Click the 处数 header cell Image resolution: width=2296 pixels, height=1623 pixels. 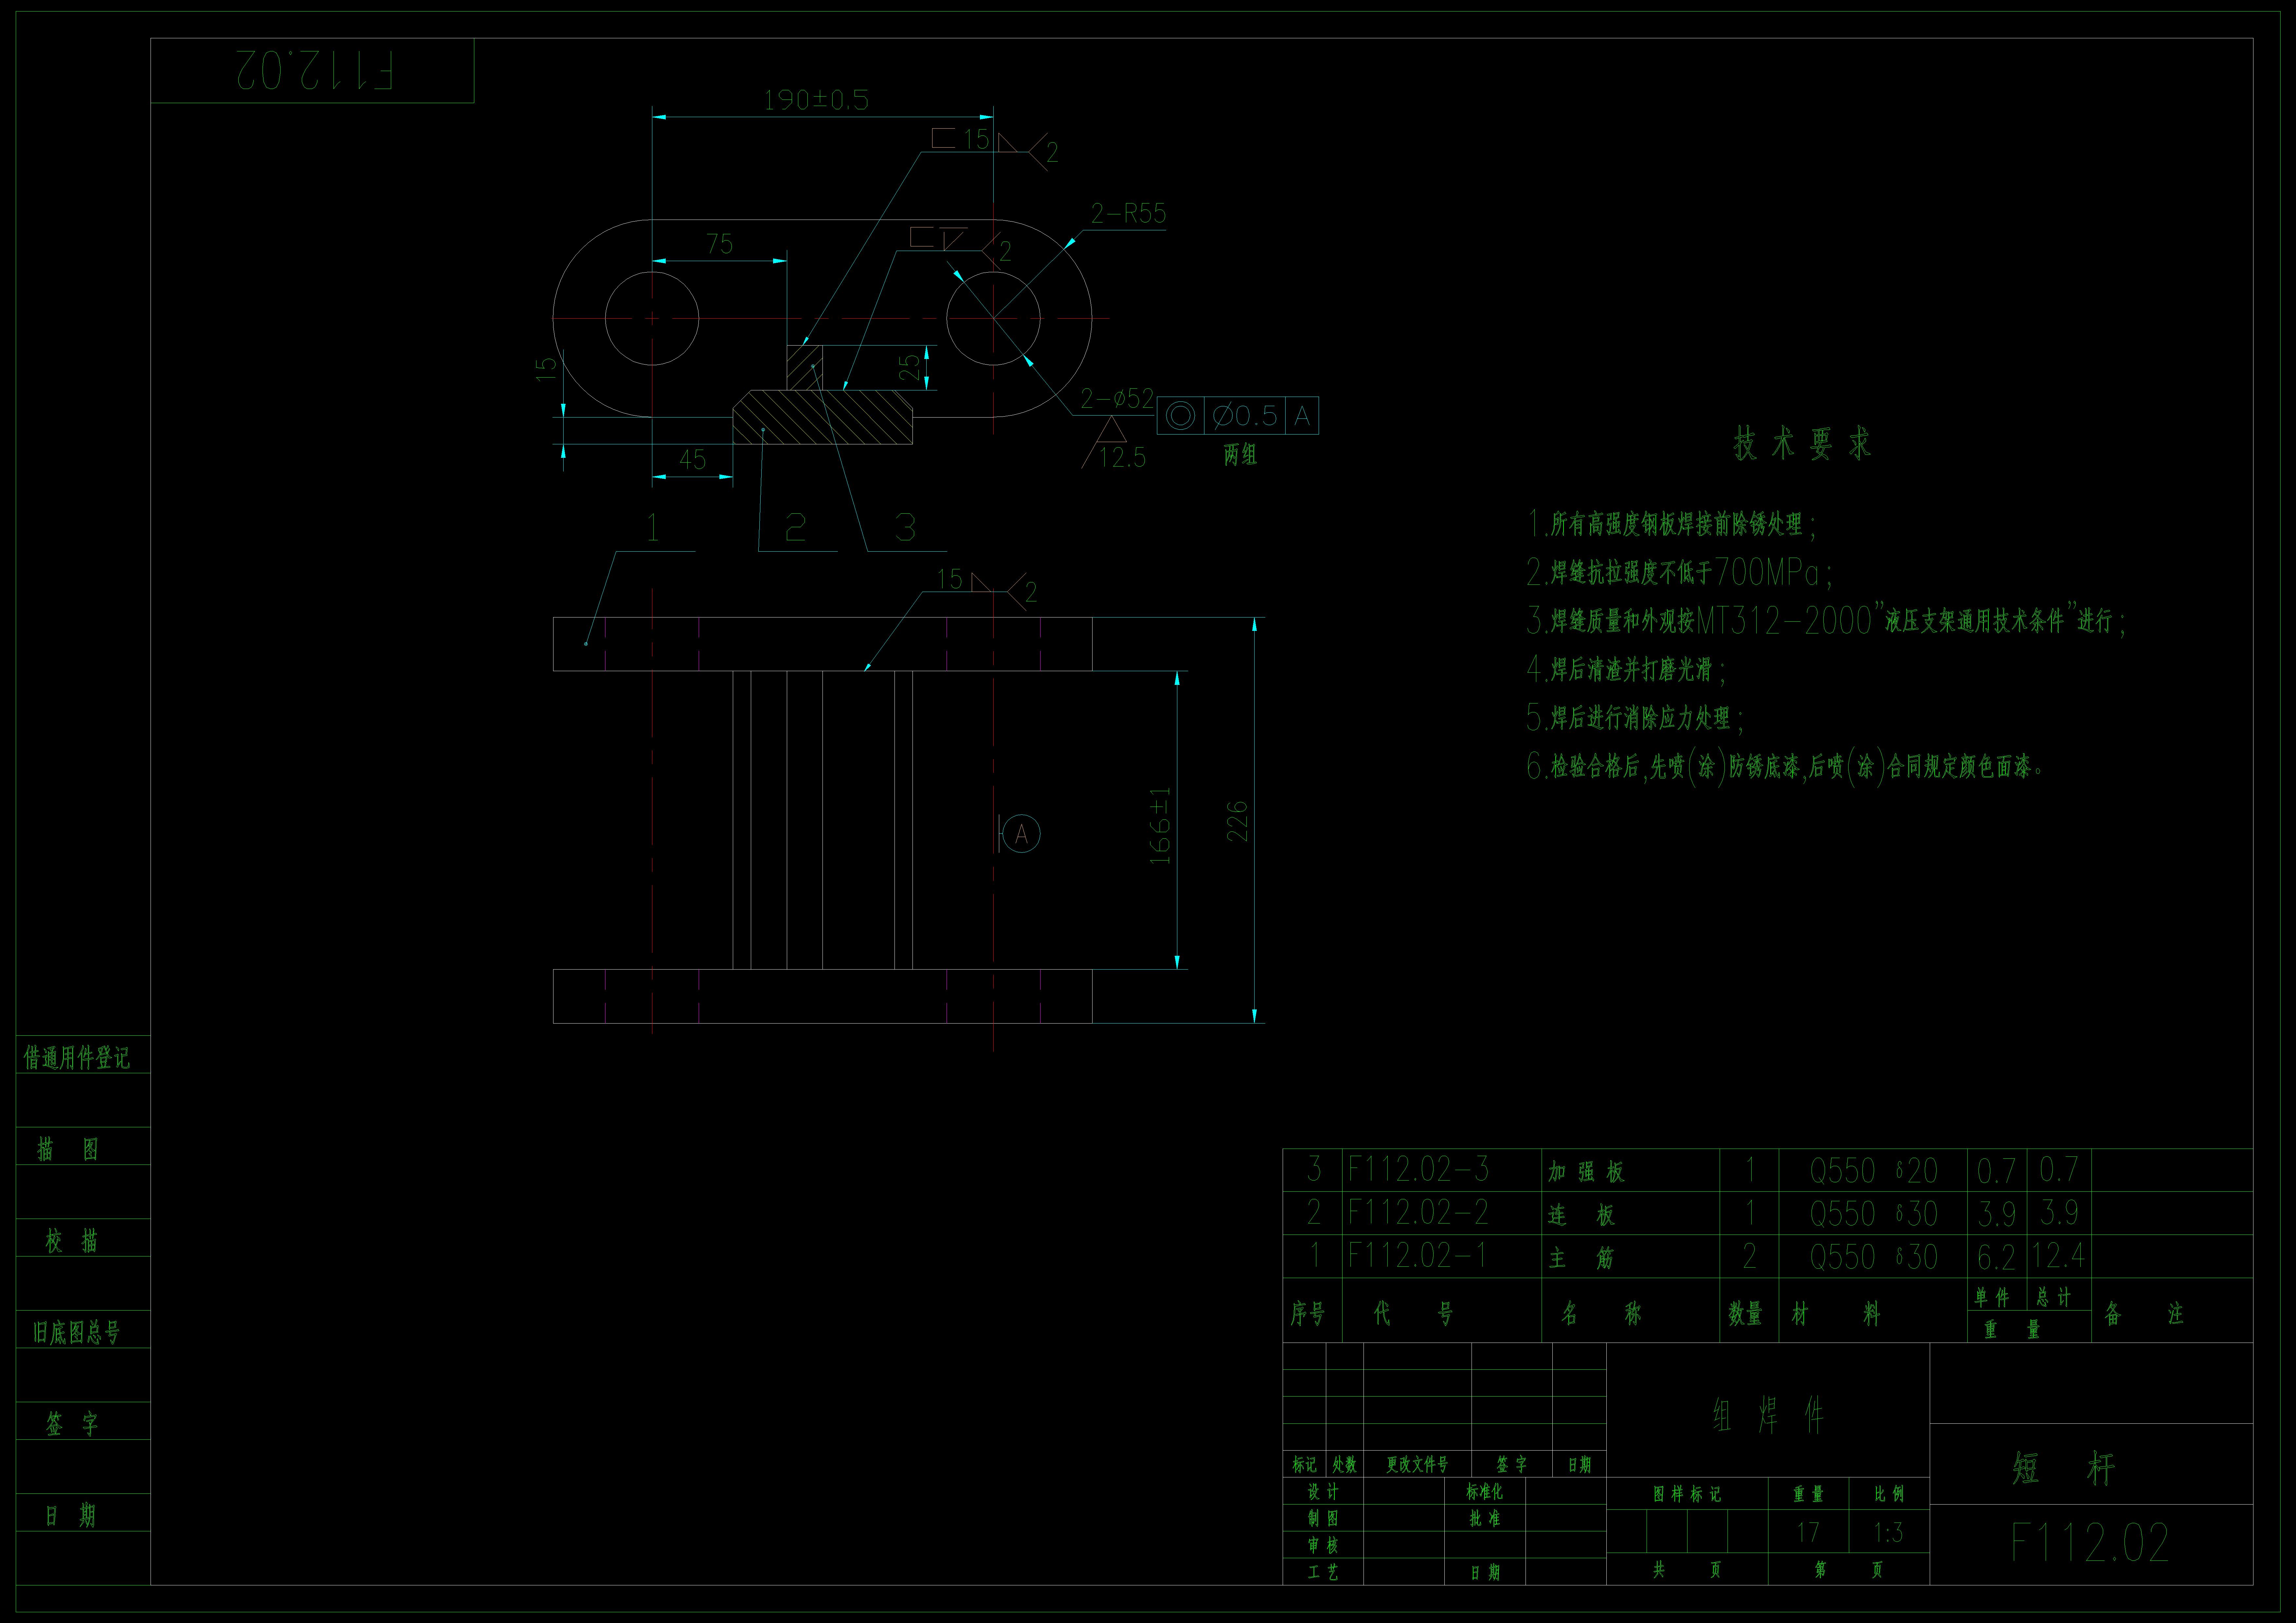(x=1344, y=1465)
